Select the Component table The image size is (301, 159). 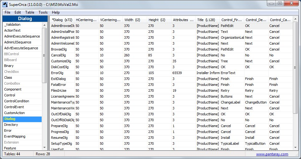click(x=22, y=89)
